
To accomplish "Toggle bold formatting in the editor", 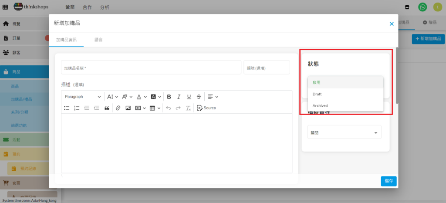I will point(169,97).
